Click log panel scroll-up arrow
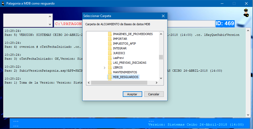253x129 pixels. 248,31
